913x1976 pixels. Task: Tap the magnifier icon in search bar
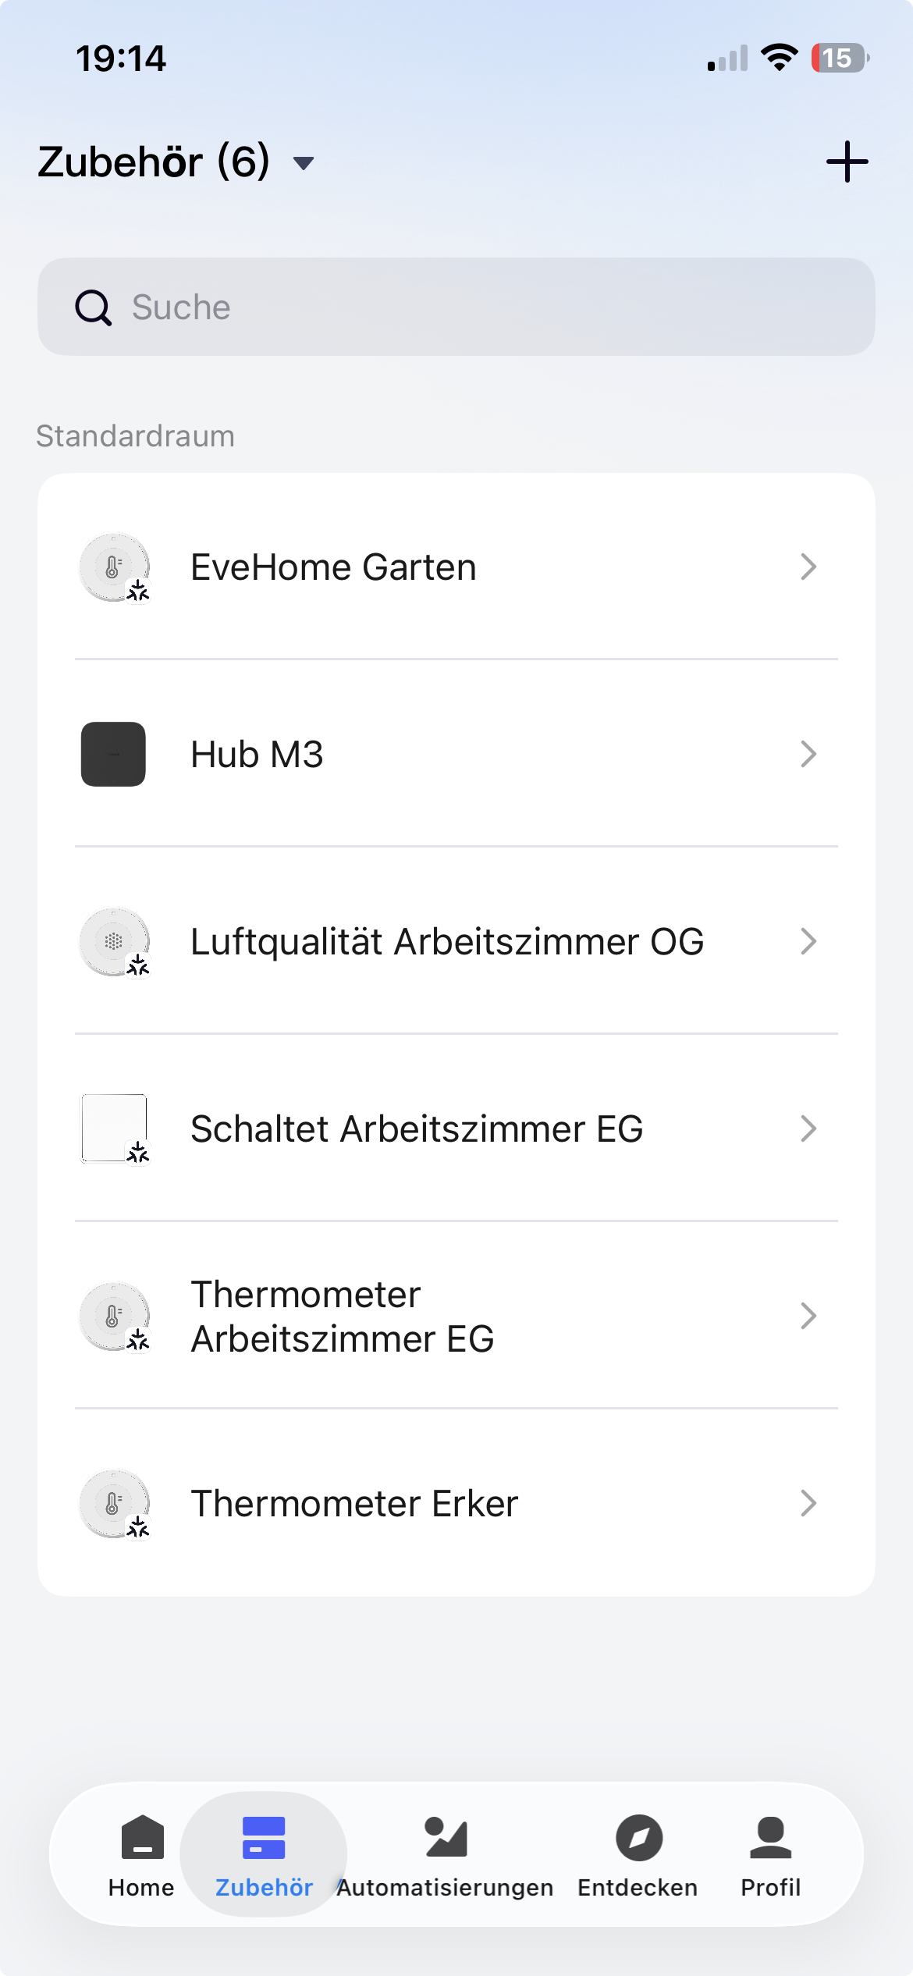(x=93, y=307)
